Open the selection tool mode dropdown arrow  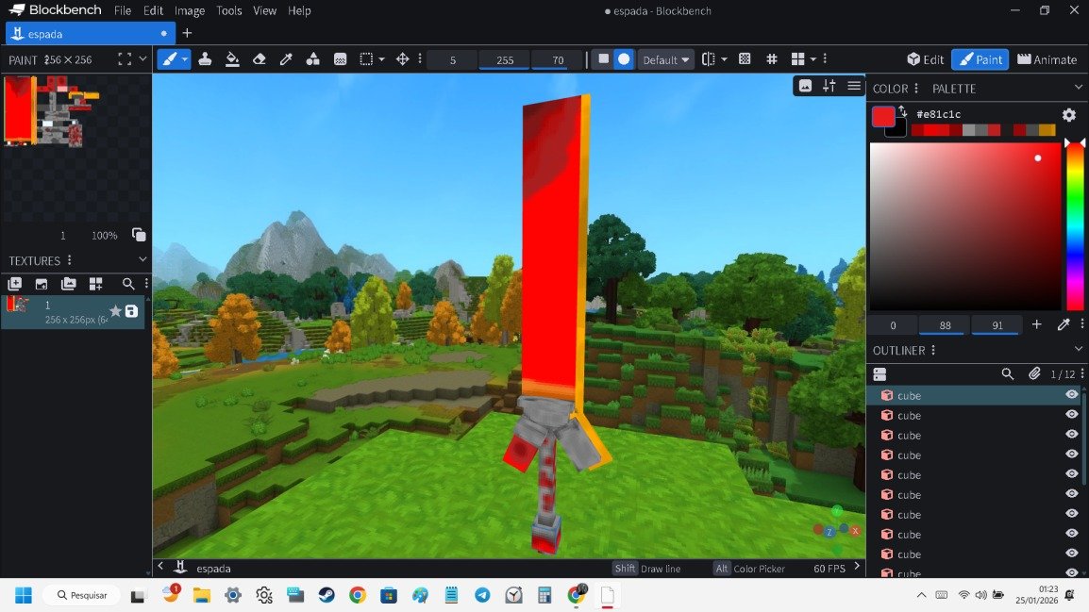[381, 59]
